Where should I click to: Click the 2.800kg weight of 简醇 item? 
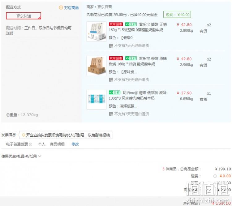coord(187,31)
